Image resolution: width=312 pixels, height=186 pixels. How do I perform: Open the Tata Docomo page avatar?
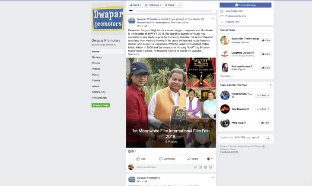click(x=225, y=109)
